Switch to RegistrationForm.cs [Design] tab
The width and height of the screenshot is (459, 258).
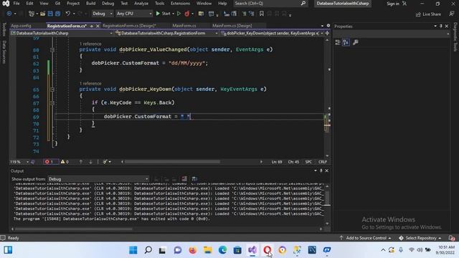[129, 26]
